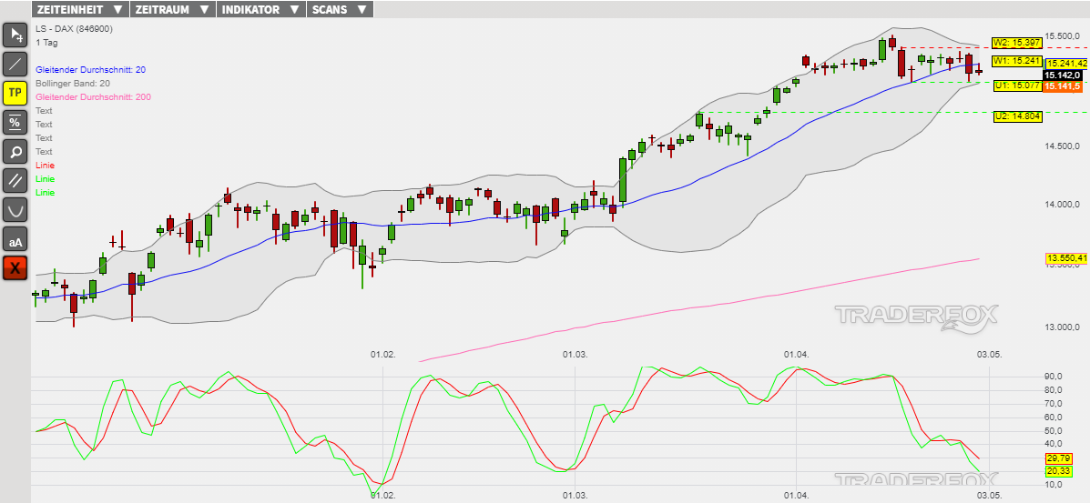The width and height of the screenshot is (1090, 503).
Task: Click the W2: 15.397 resistance label
Action: [1016, 43]
